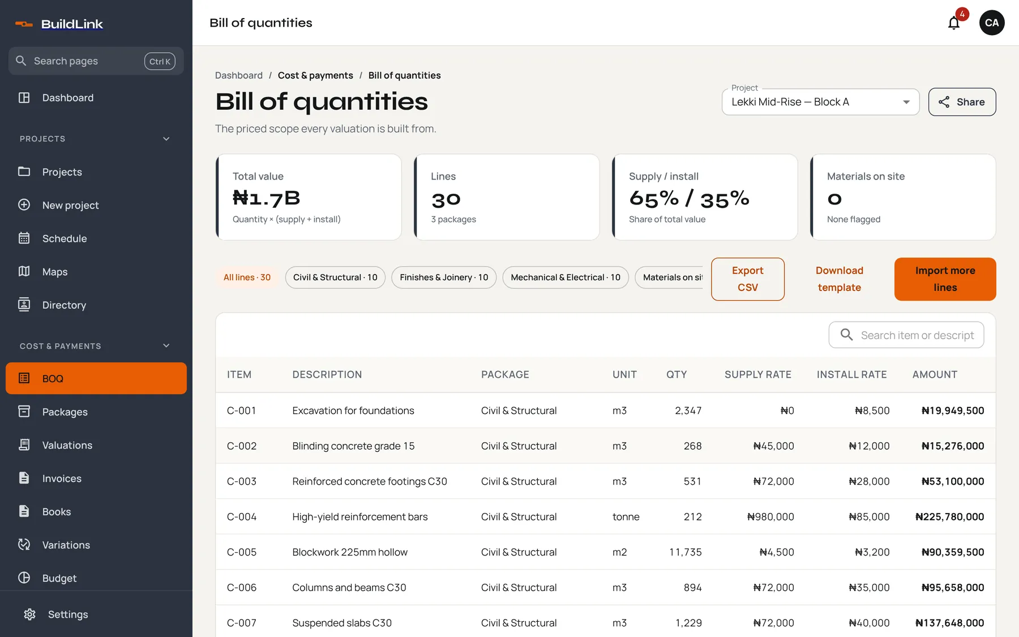Click the Bill of quantities breadcrumb
1019x637 pixels.
coord(404,75)
